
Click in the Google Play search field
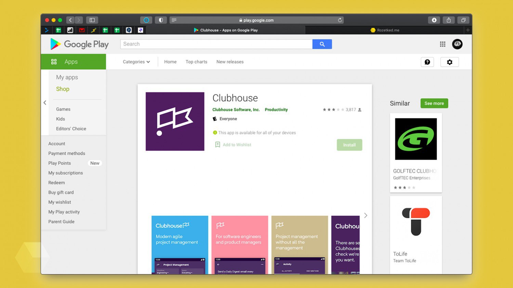click(x=216, y=44)
